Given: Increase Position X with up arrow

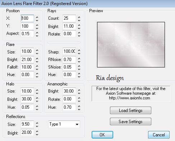Looking at the screenshot, I should (37, 17).
